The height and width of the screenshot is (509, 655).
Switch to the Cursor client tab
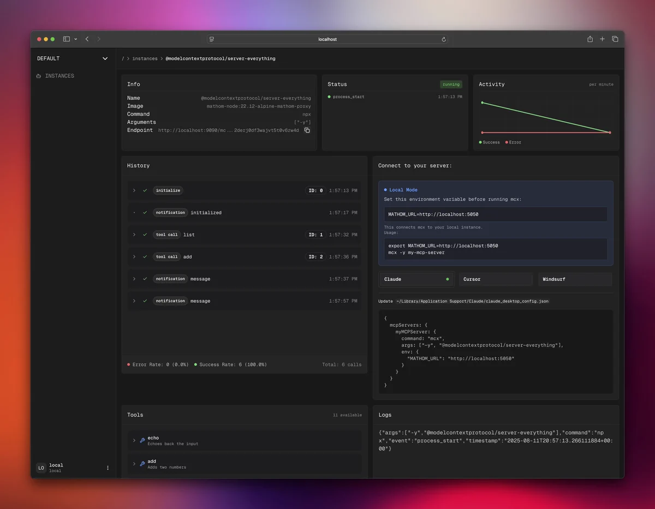pyautogui.click(x=496, y=279)
